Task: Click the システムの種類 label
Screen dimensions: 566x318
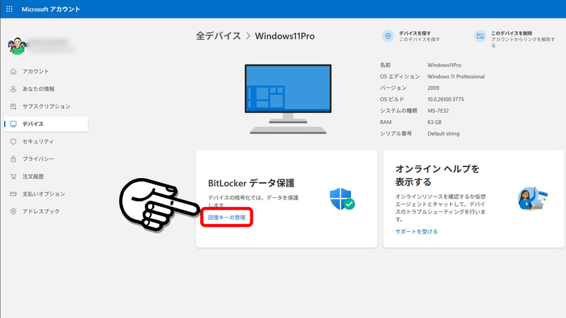Action: (x=398, y=111)
